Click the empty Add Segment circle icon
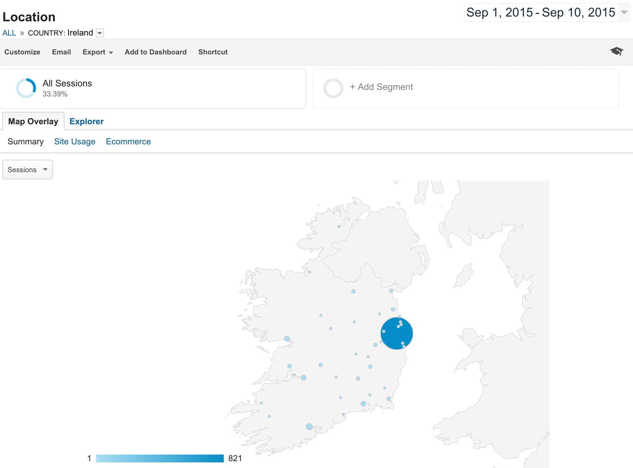Screen dimensions: 633x468 point(333,88)
